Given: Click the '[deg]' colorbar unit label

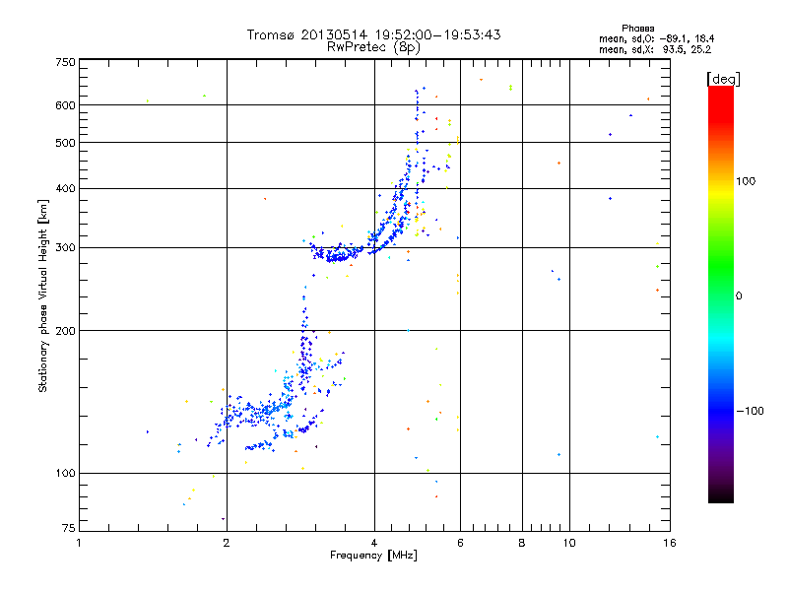Looking at the screenshot, I should [x=723, y=79].
